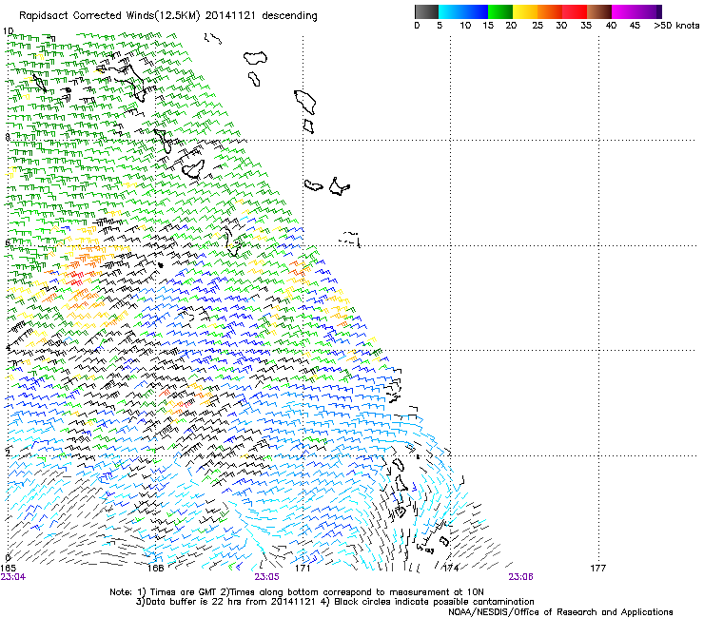
Task: Click the latitude label '2' on the axis
Action: [8, 453]
